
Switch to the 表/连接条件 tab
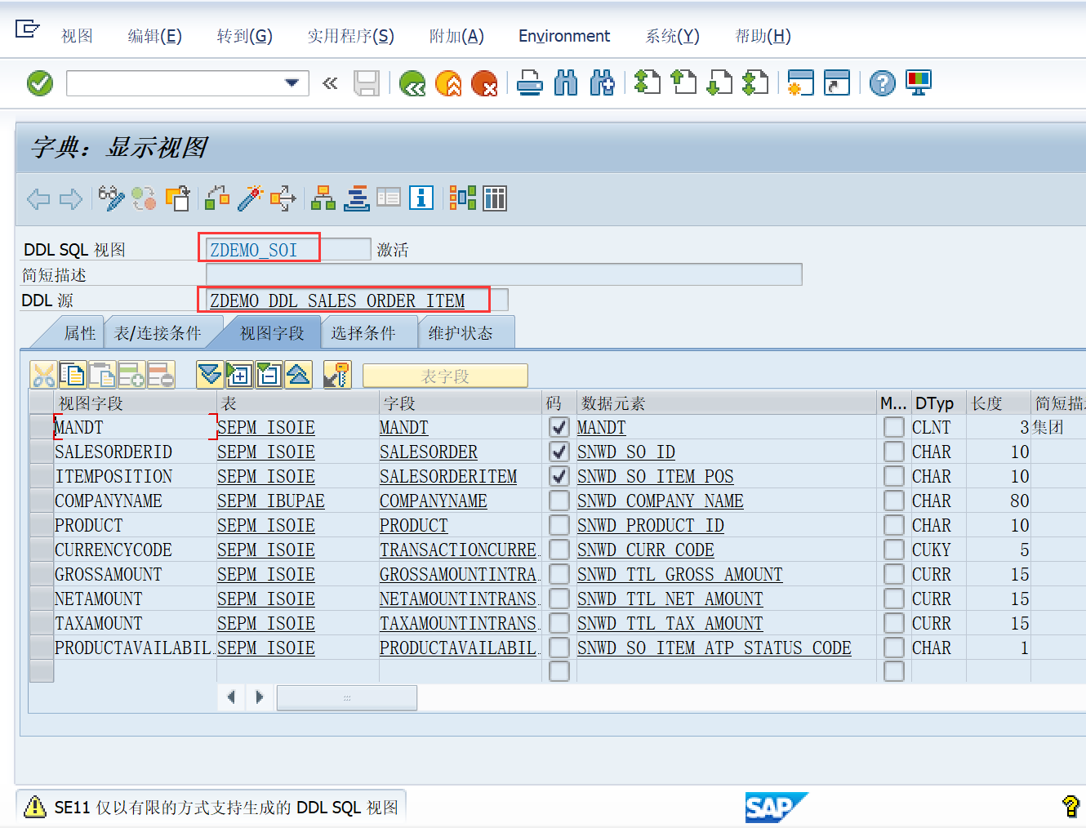coord(158,333)
